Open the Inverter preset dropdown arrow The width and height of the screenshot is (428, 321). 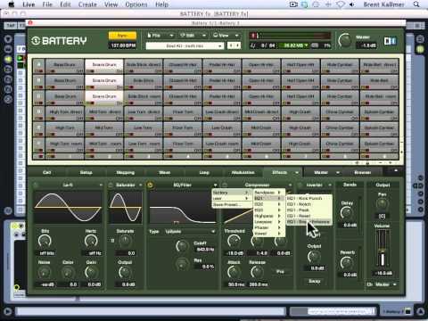(330, 185)
